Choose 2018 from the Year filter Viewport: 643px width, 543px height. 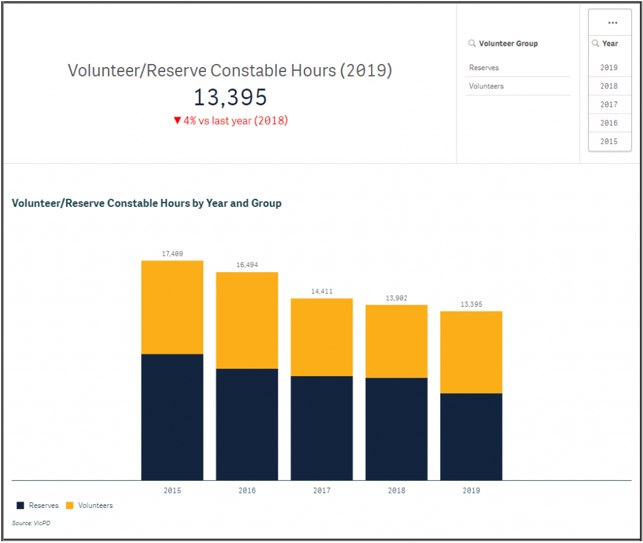[608, 86]
